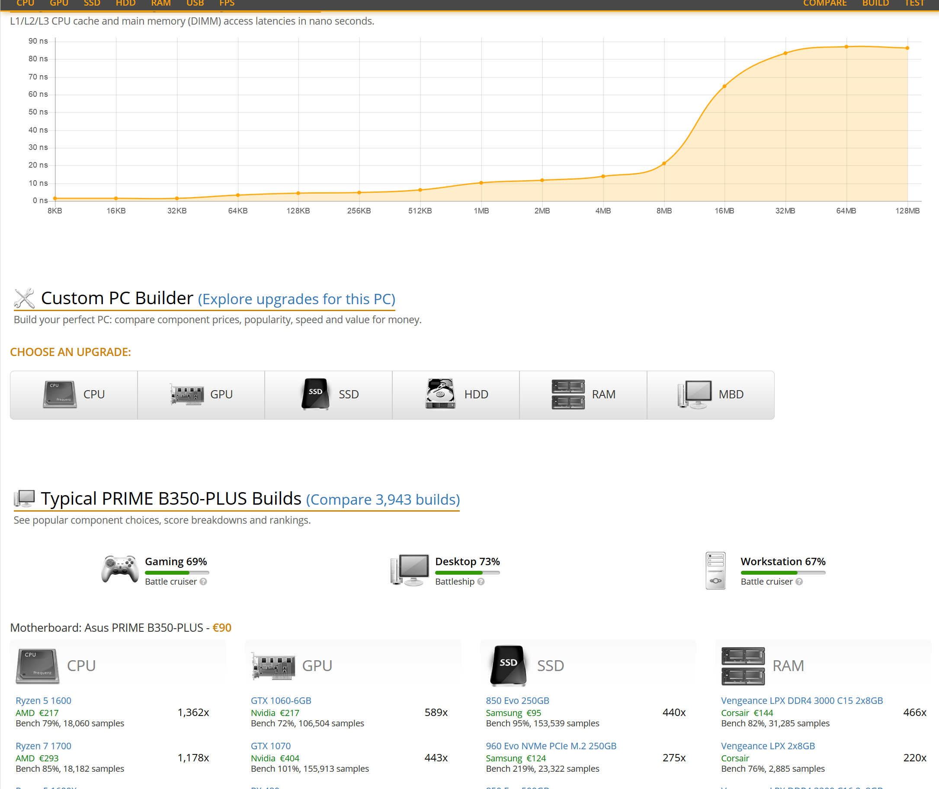Screen dimensions: 939x789
Task: Open the GTX 1070 product link
Action: coord(270,746)
